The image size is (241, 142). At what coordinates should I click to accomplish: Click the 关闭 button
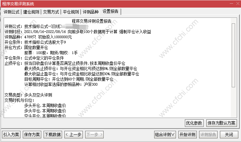point(229,135)
